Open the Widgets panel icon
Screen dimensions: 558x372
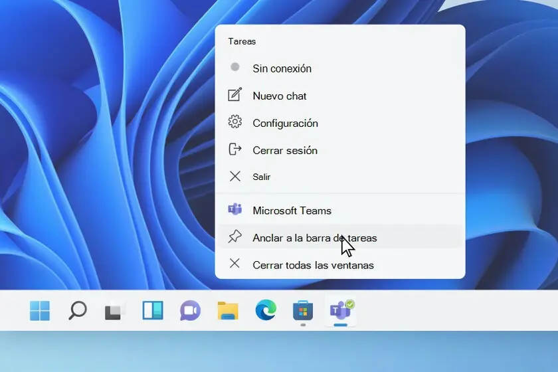click(x=153, y=310)
